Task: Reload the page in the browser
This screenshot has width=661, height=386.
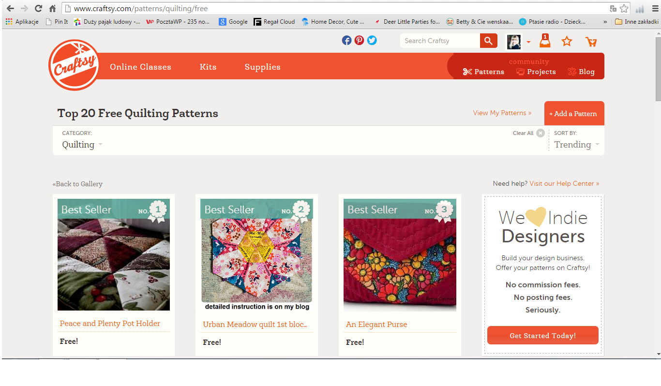Action: 38,9
